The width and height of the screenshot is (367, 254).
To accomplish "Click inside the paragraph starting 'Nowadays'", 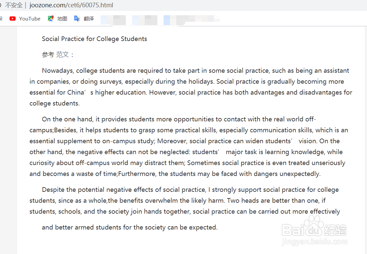I will click(190, 87).
